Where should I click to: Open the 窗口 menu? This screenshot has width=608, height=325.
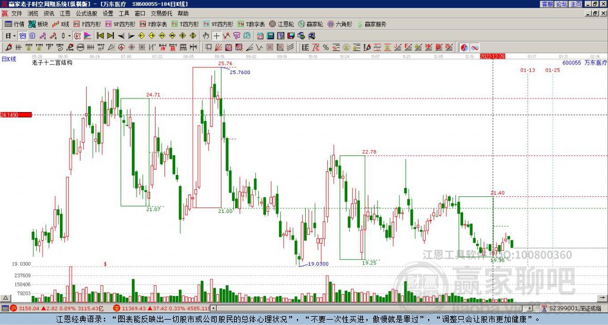point(140,14)
